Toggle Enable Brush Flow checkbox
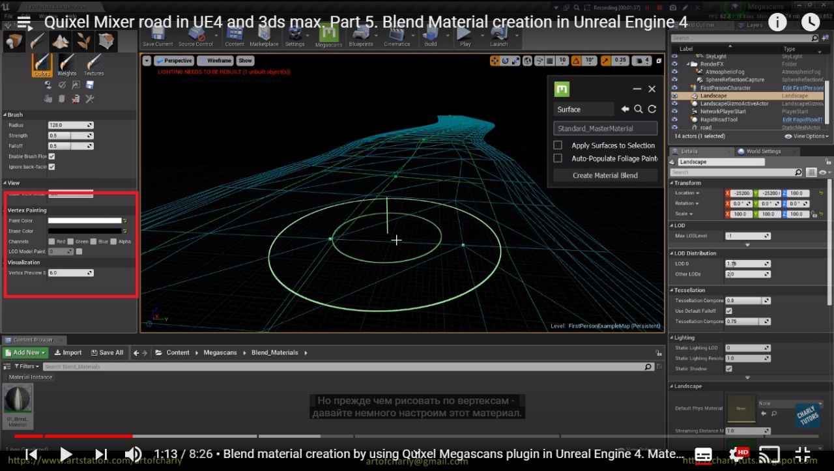This screenshot has height=471, width=834. coord(51,156)
